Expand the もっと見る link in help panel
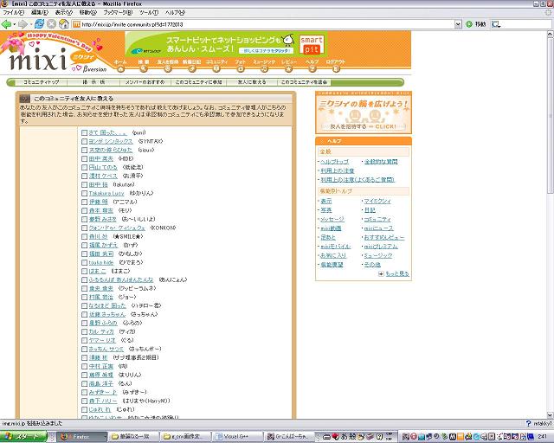This screenshot has height=443, width=554. click(x=396, y=273)
